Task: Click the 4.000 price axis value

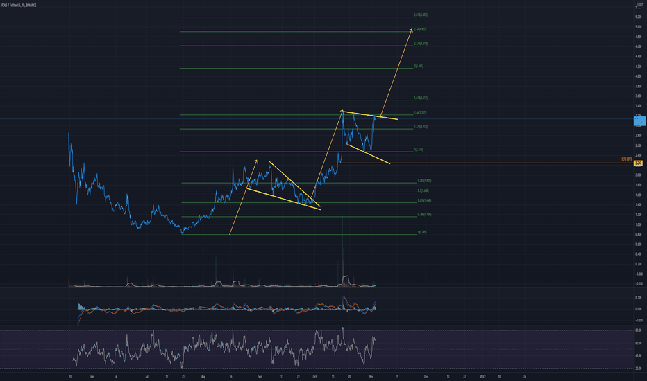Action: (639, 76)
